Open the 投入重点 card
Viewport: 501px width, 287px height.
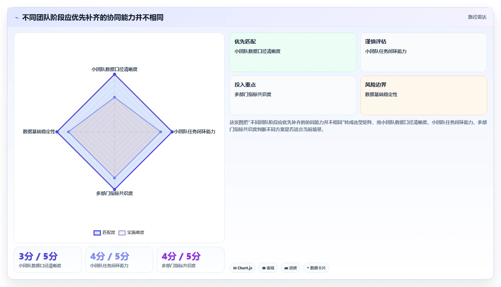[293, 95]
